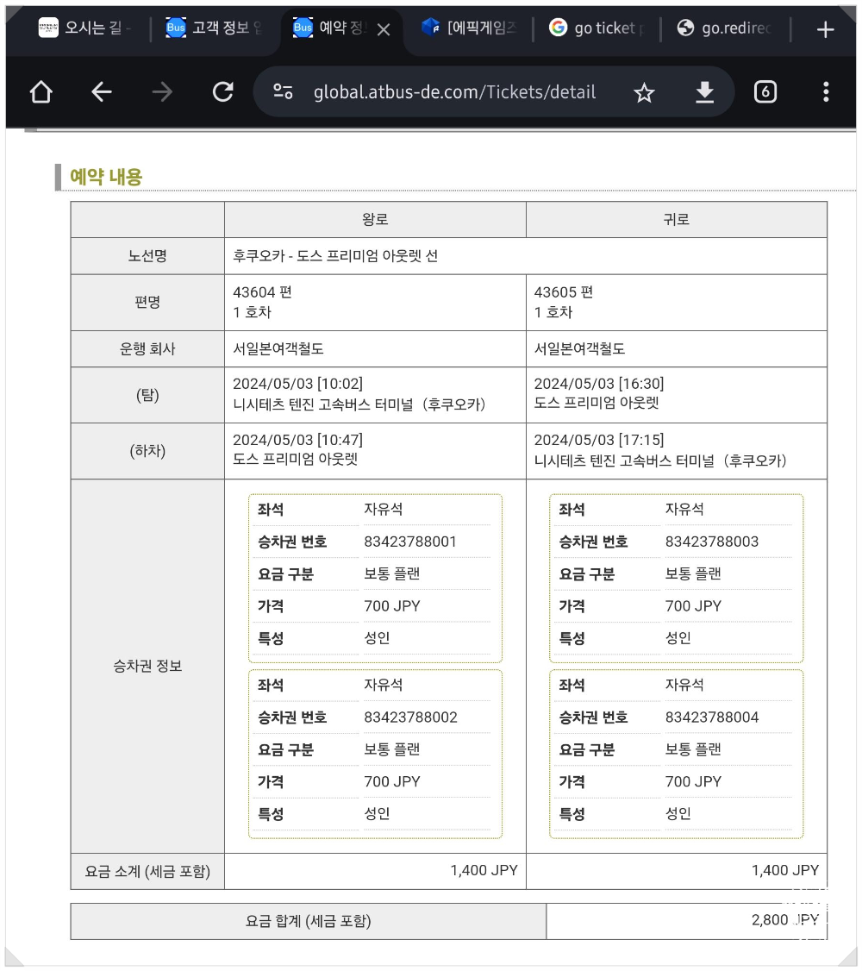Go forward with the right arrow
Viewport: 862px width, 971px height.
click(x=162, y=92)
